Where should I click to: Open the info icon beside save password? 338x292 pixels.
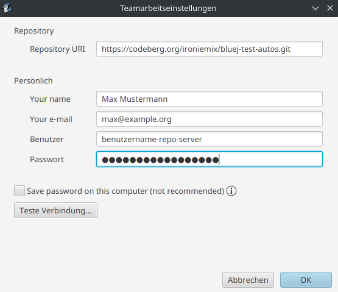(x=231, y=191)
